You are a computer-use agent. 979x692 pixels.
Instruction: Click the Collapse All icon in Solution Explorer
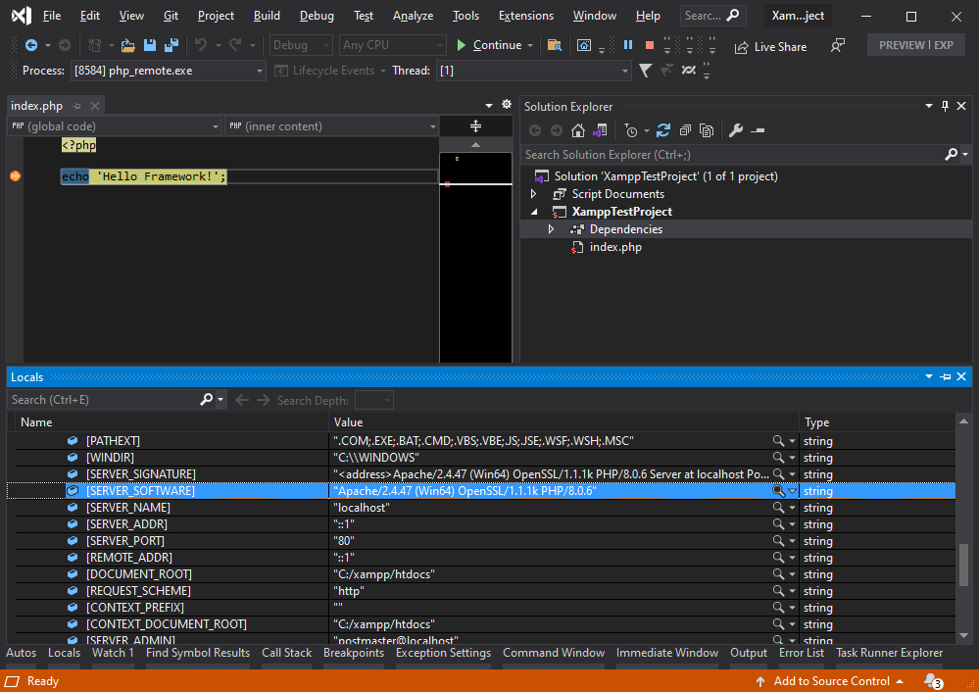click(685, 130)
